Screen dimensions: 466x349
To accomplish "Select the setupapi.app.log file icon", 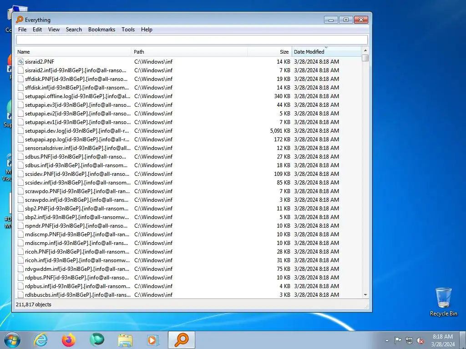I will [20, 139].
